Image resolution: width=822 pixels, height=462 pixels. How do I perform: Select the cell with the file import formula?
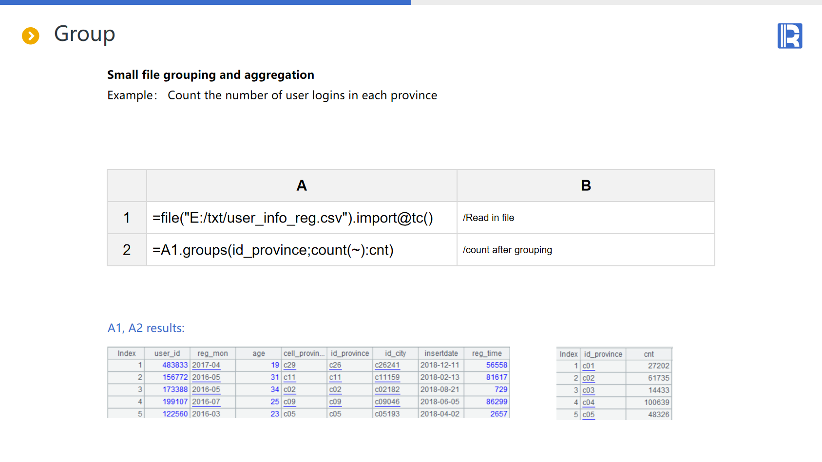pyautogui.click(x=292, y=218)
